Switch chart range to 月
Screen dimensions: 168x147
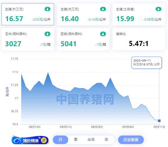point(61,140)
